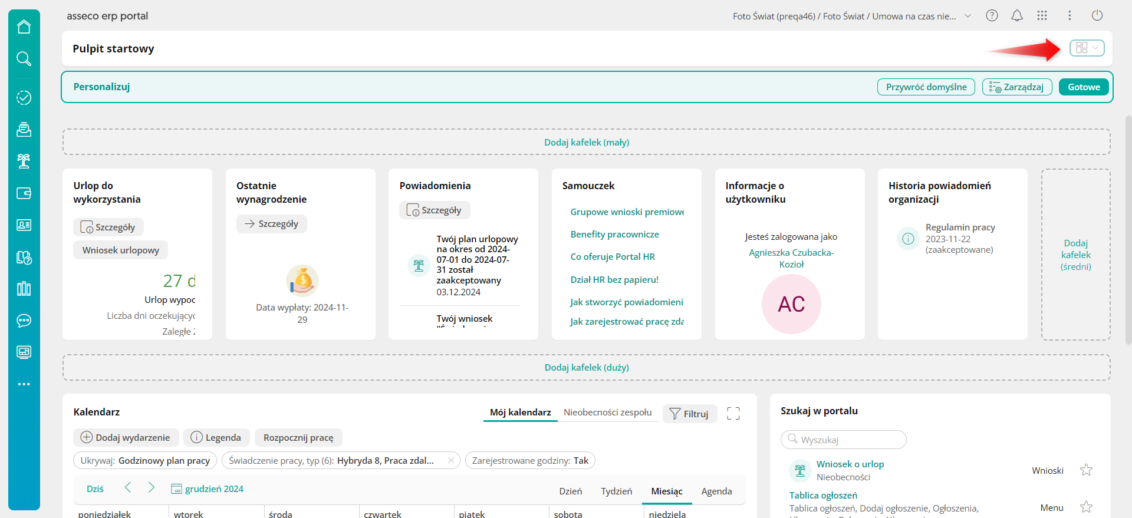Open Co oferuje Portal HR link

(613, 256)
